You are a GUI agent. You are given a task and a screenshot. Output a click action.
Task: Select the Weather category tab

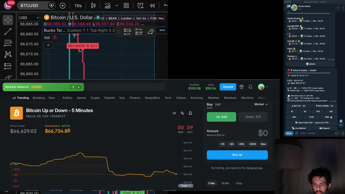(213, 98)
